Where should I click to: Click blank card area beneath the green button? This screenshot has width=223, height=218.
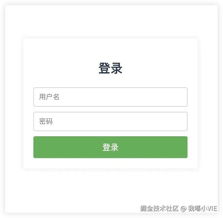[110, 163]
